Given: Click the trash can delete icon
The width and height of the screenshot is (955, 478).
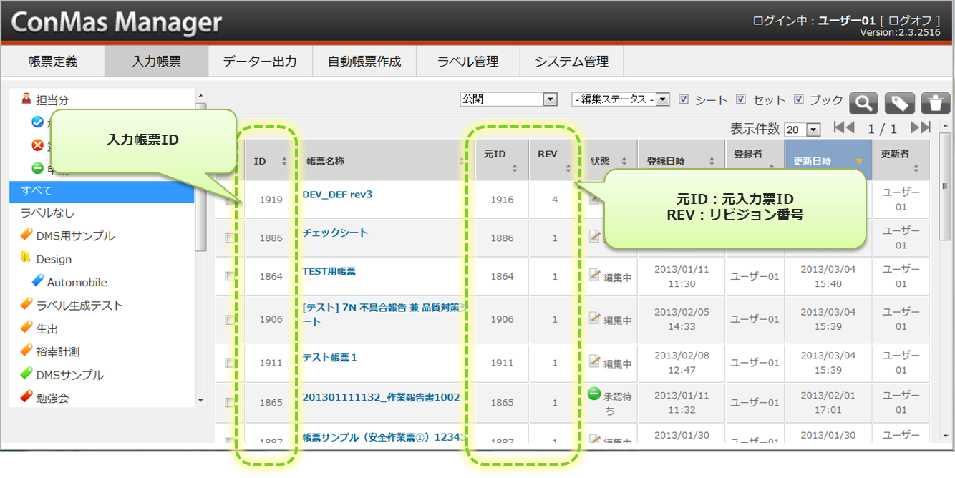Looking at the screenshot, I should [x=935, y=103].
